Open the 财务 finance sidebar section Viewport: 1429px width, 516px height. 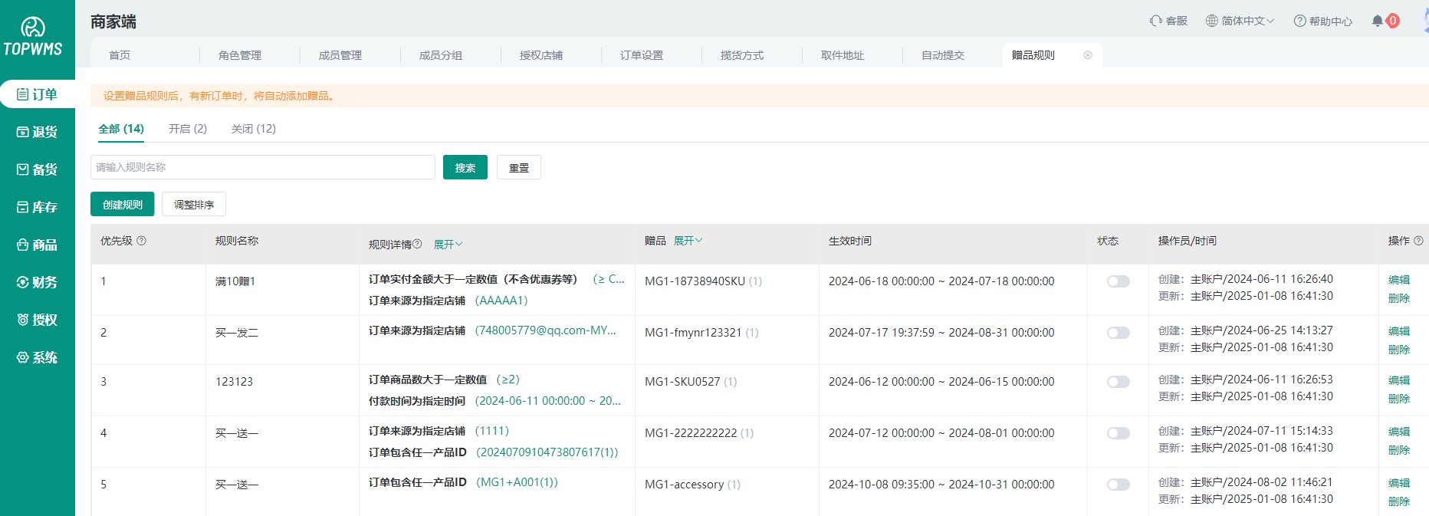[x=37, y=282]
